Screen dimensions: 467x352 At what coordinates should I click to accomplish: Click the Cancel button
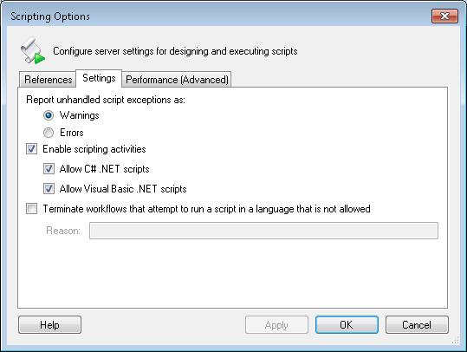point(417,324)
